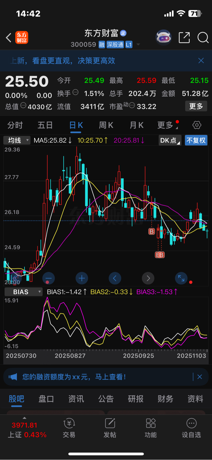Tap the 深股通 badge
The width and height of the screenshot is (212, 460).
(x=115, y=45)
